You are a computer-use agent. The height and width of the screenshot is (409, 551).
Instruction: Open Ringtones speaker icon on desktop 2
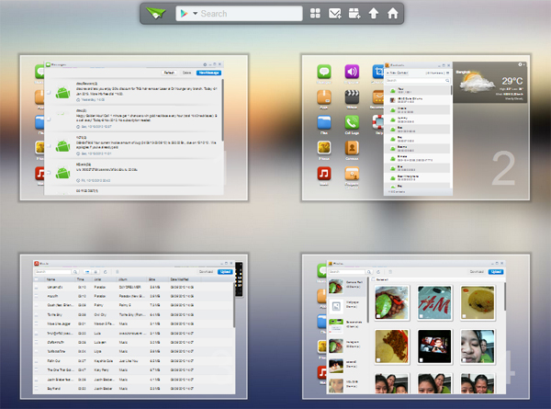352,72
